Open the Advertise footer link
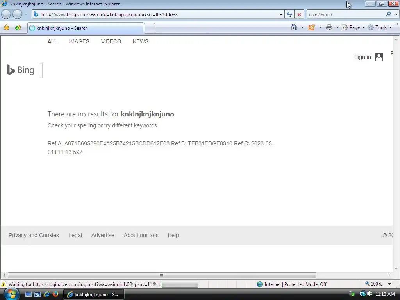 103,235
